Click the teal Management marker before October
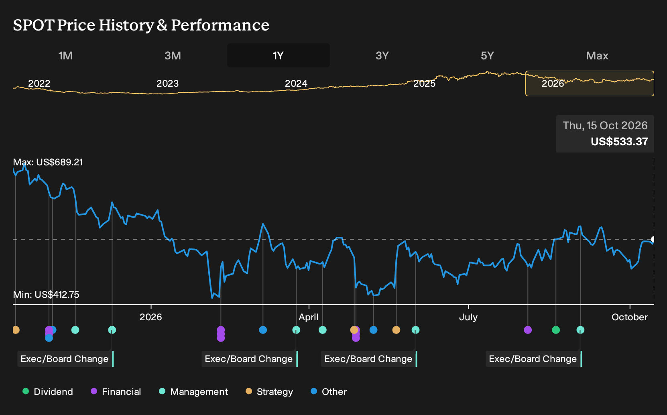 (580, 330)
